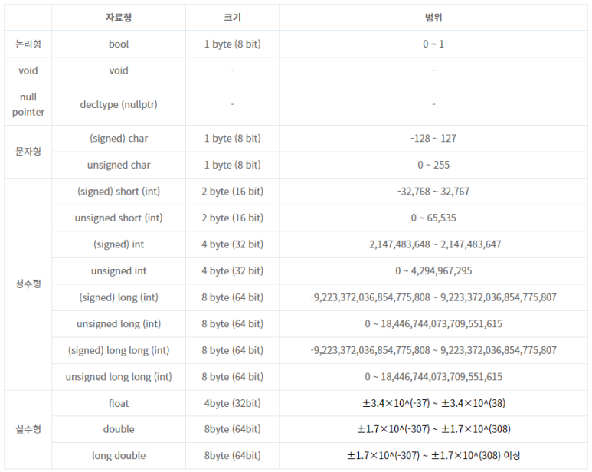Click the '자료형' column header
592x472 pixels.
click(x=119, y=18)
